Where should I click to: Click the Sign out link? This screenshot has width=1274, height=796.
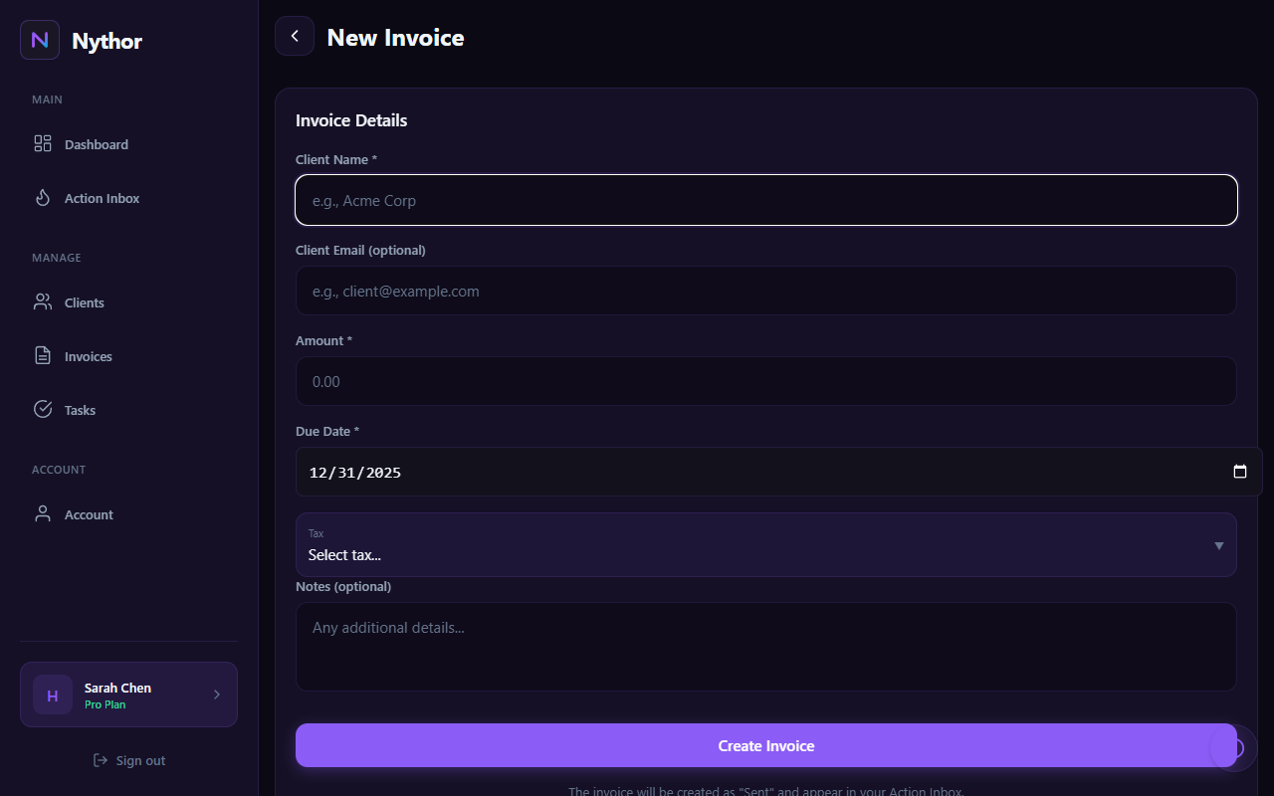tap(140, 760)
